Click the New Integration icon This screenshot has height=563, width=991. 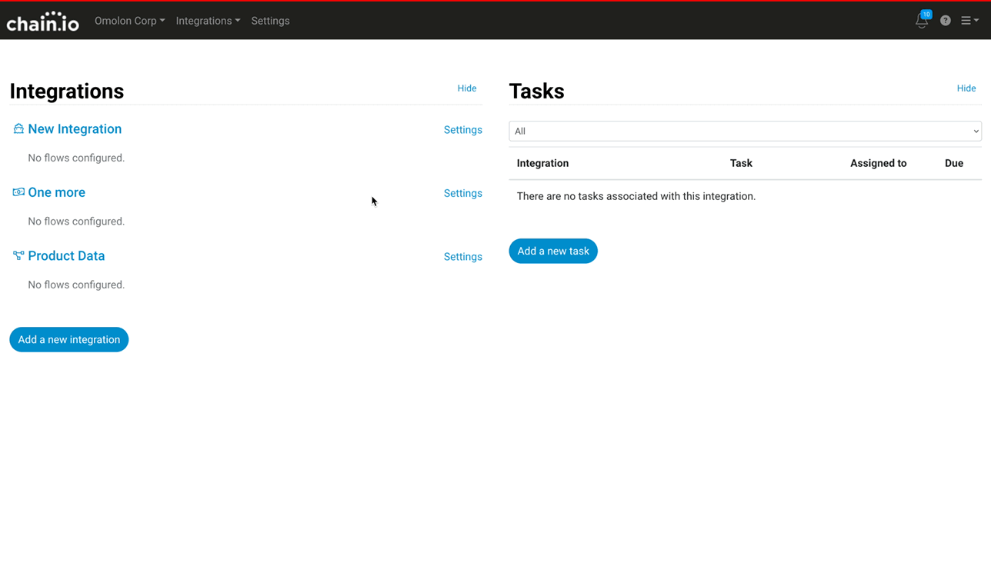tap(18, 128)
